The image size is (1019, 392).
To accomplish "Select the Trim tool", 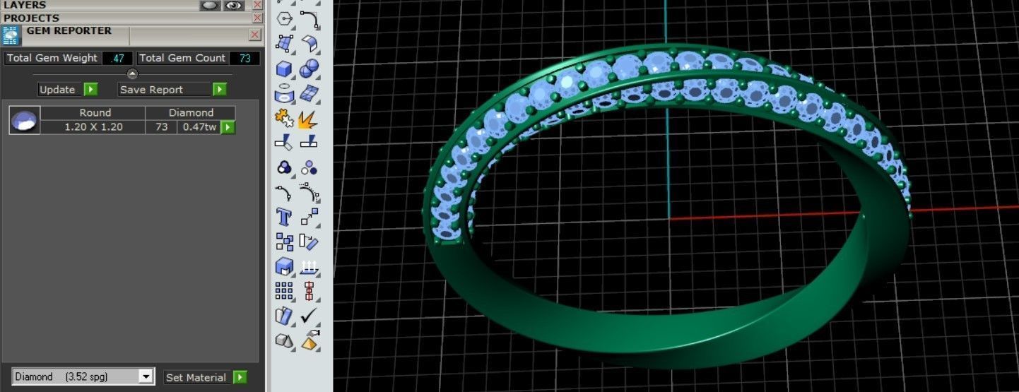I will [284, 143].
